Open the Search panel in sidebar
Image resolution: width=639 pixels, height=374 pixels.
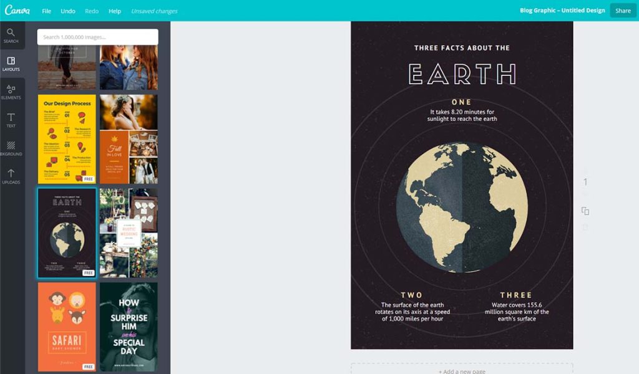pyautogui.click(x=11, y=36)
